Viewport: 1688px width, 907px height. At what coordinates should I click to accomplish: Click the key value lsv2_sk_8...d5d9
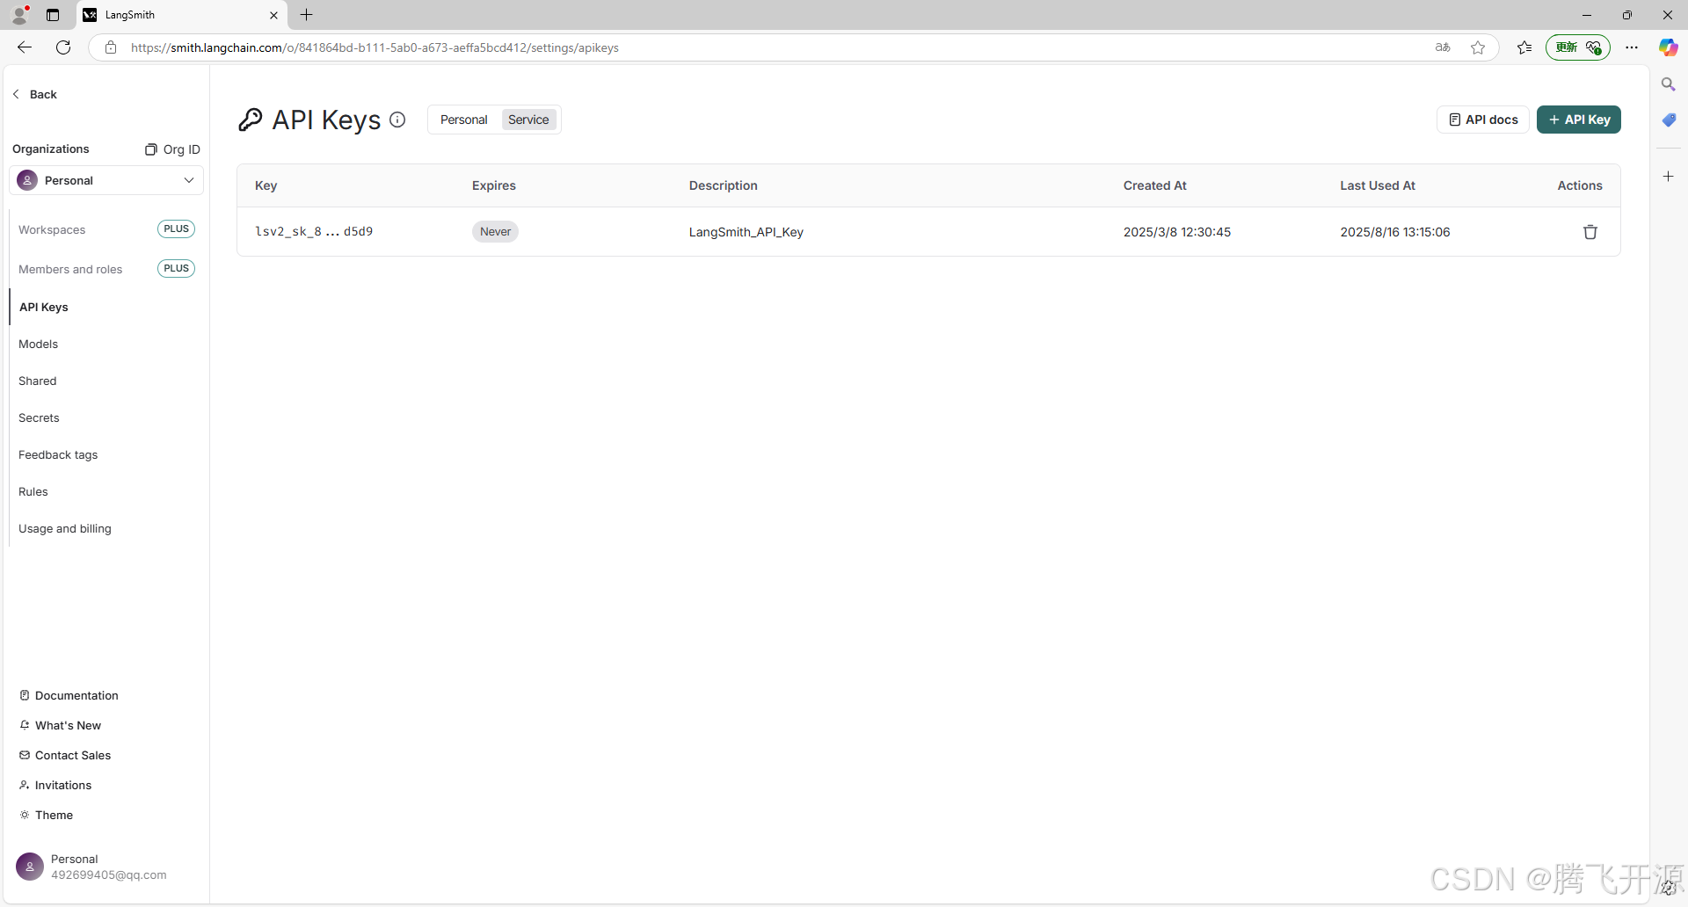coord(314,231)
